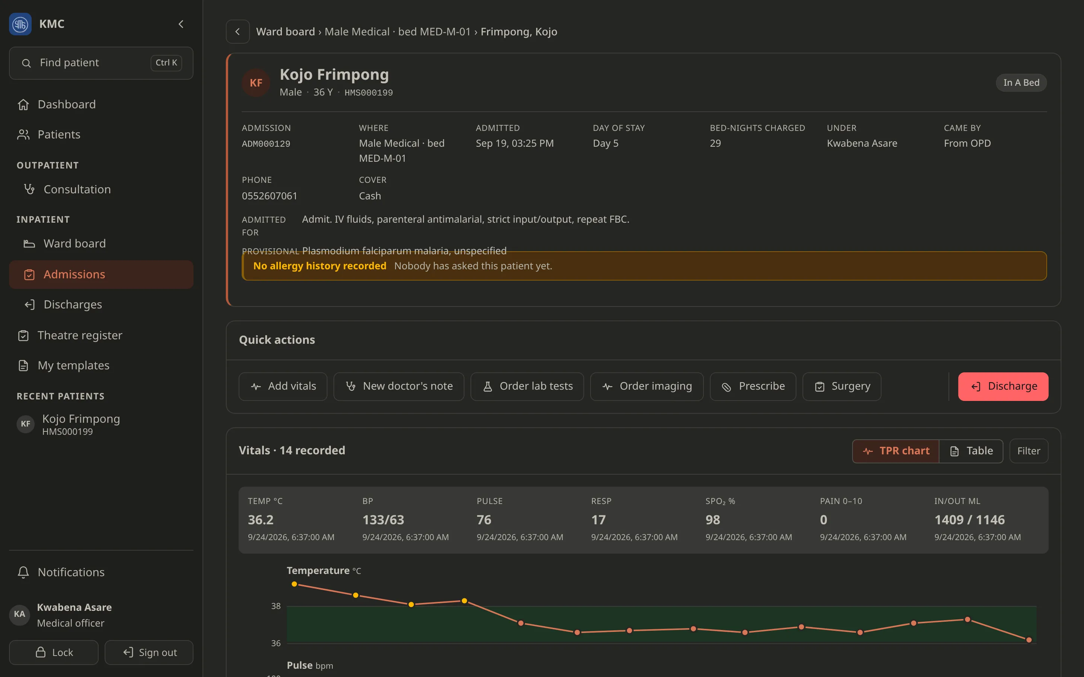Click the pill icon on Prescribe
1084x677 pixels.
726,387
